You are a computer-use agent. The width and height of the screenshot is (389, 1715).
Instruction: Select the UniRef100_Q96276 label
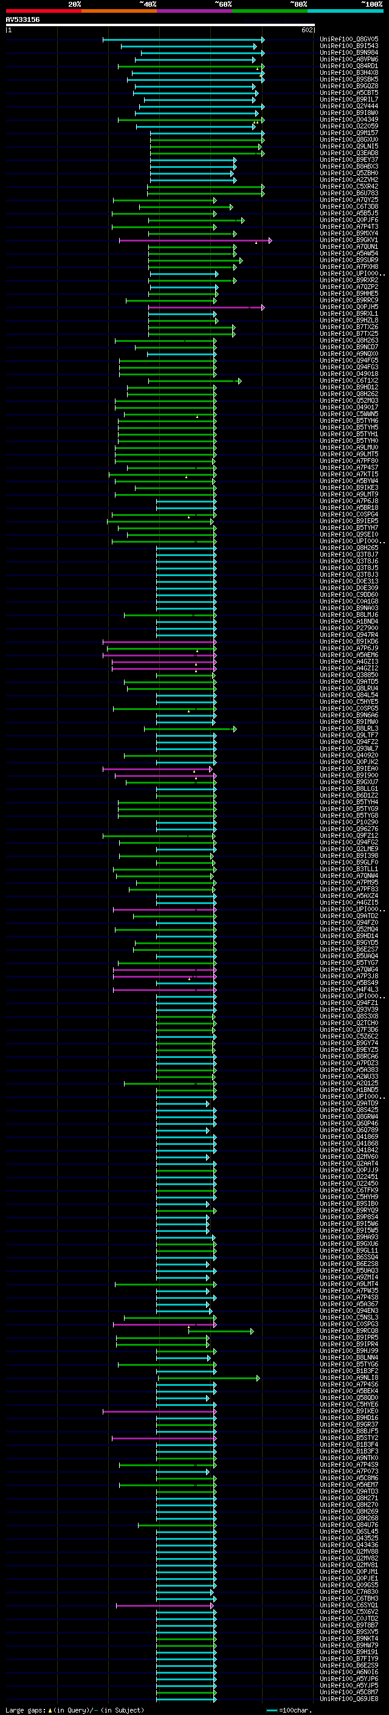(x=349, y=829)
